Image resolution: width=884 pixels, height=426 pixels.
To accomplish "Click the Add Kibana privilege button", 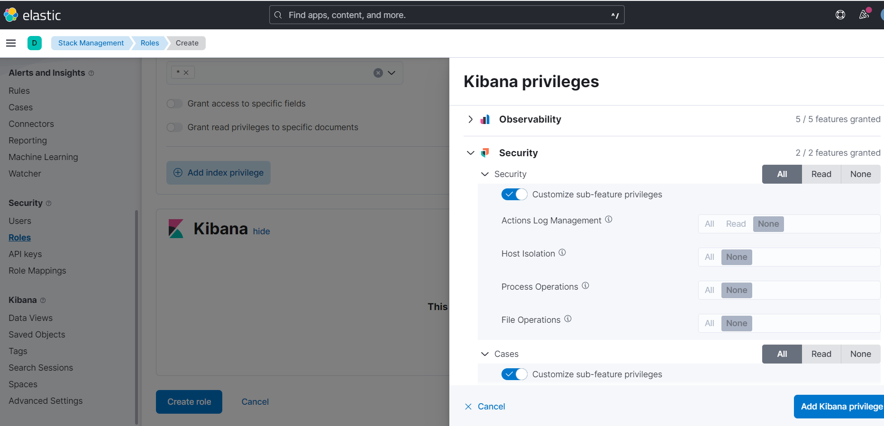I will [x=841, y=406].
